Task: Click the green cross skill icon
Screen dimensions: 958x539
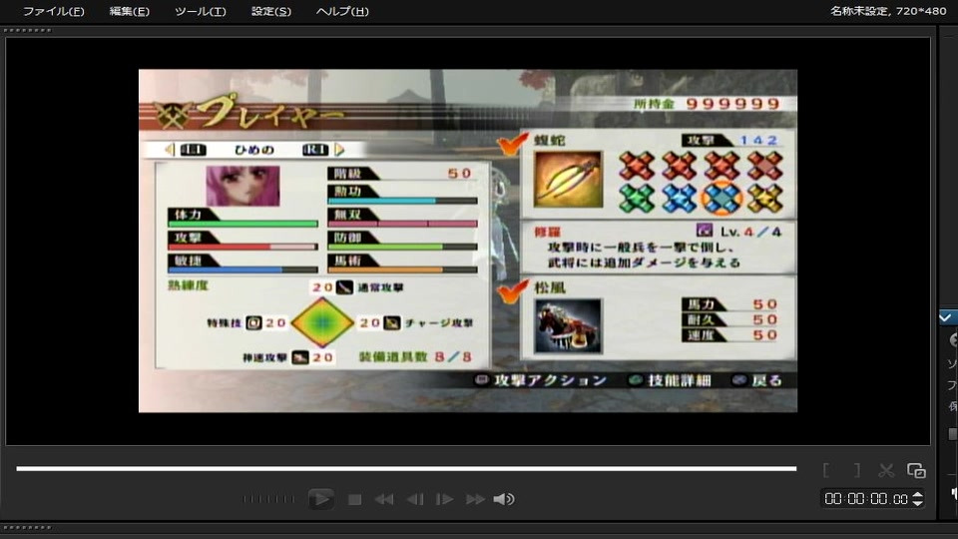Action: point(637,198)
